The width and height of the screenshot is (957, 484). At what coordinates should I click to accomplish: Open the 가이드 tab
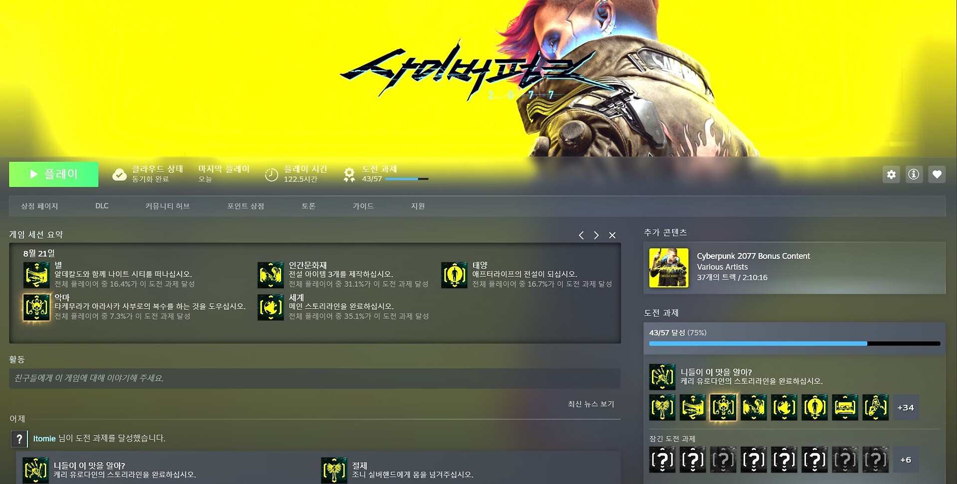363,206
